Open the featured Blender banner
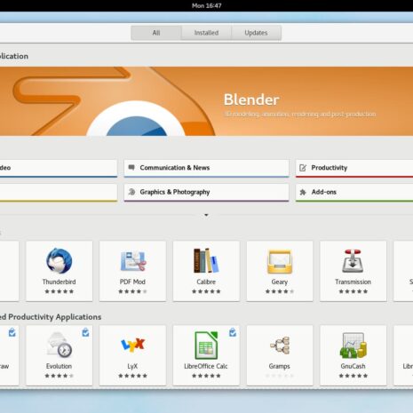The height and width of the screenshot is (413, 413). (206, 101)
